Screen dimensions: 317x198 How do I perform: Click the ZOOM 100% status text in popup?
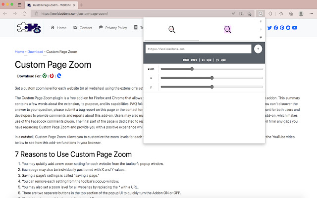click(190, 60)
